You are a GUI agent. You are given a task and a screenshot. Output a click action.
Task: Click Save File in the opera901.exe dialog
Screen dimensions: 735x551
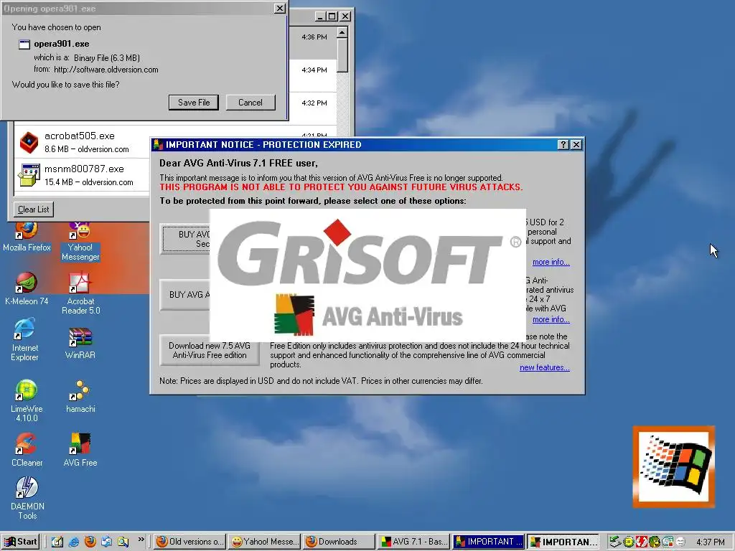point(194,103)
